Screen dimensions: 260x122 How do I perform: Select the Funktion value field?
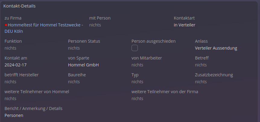click(11, 48)
